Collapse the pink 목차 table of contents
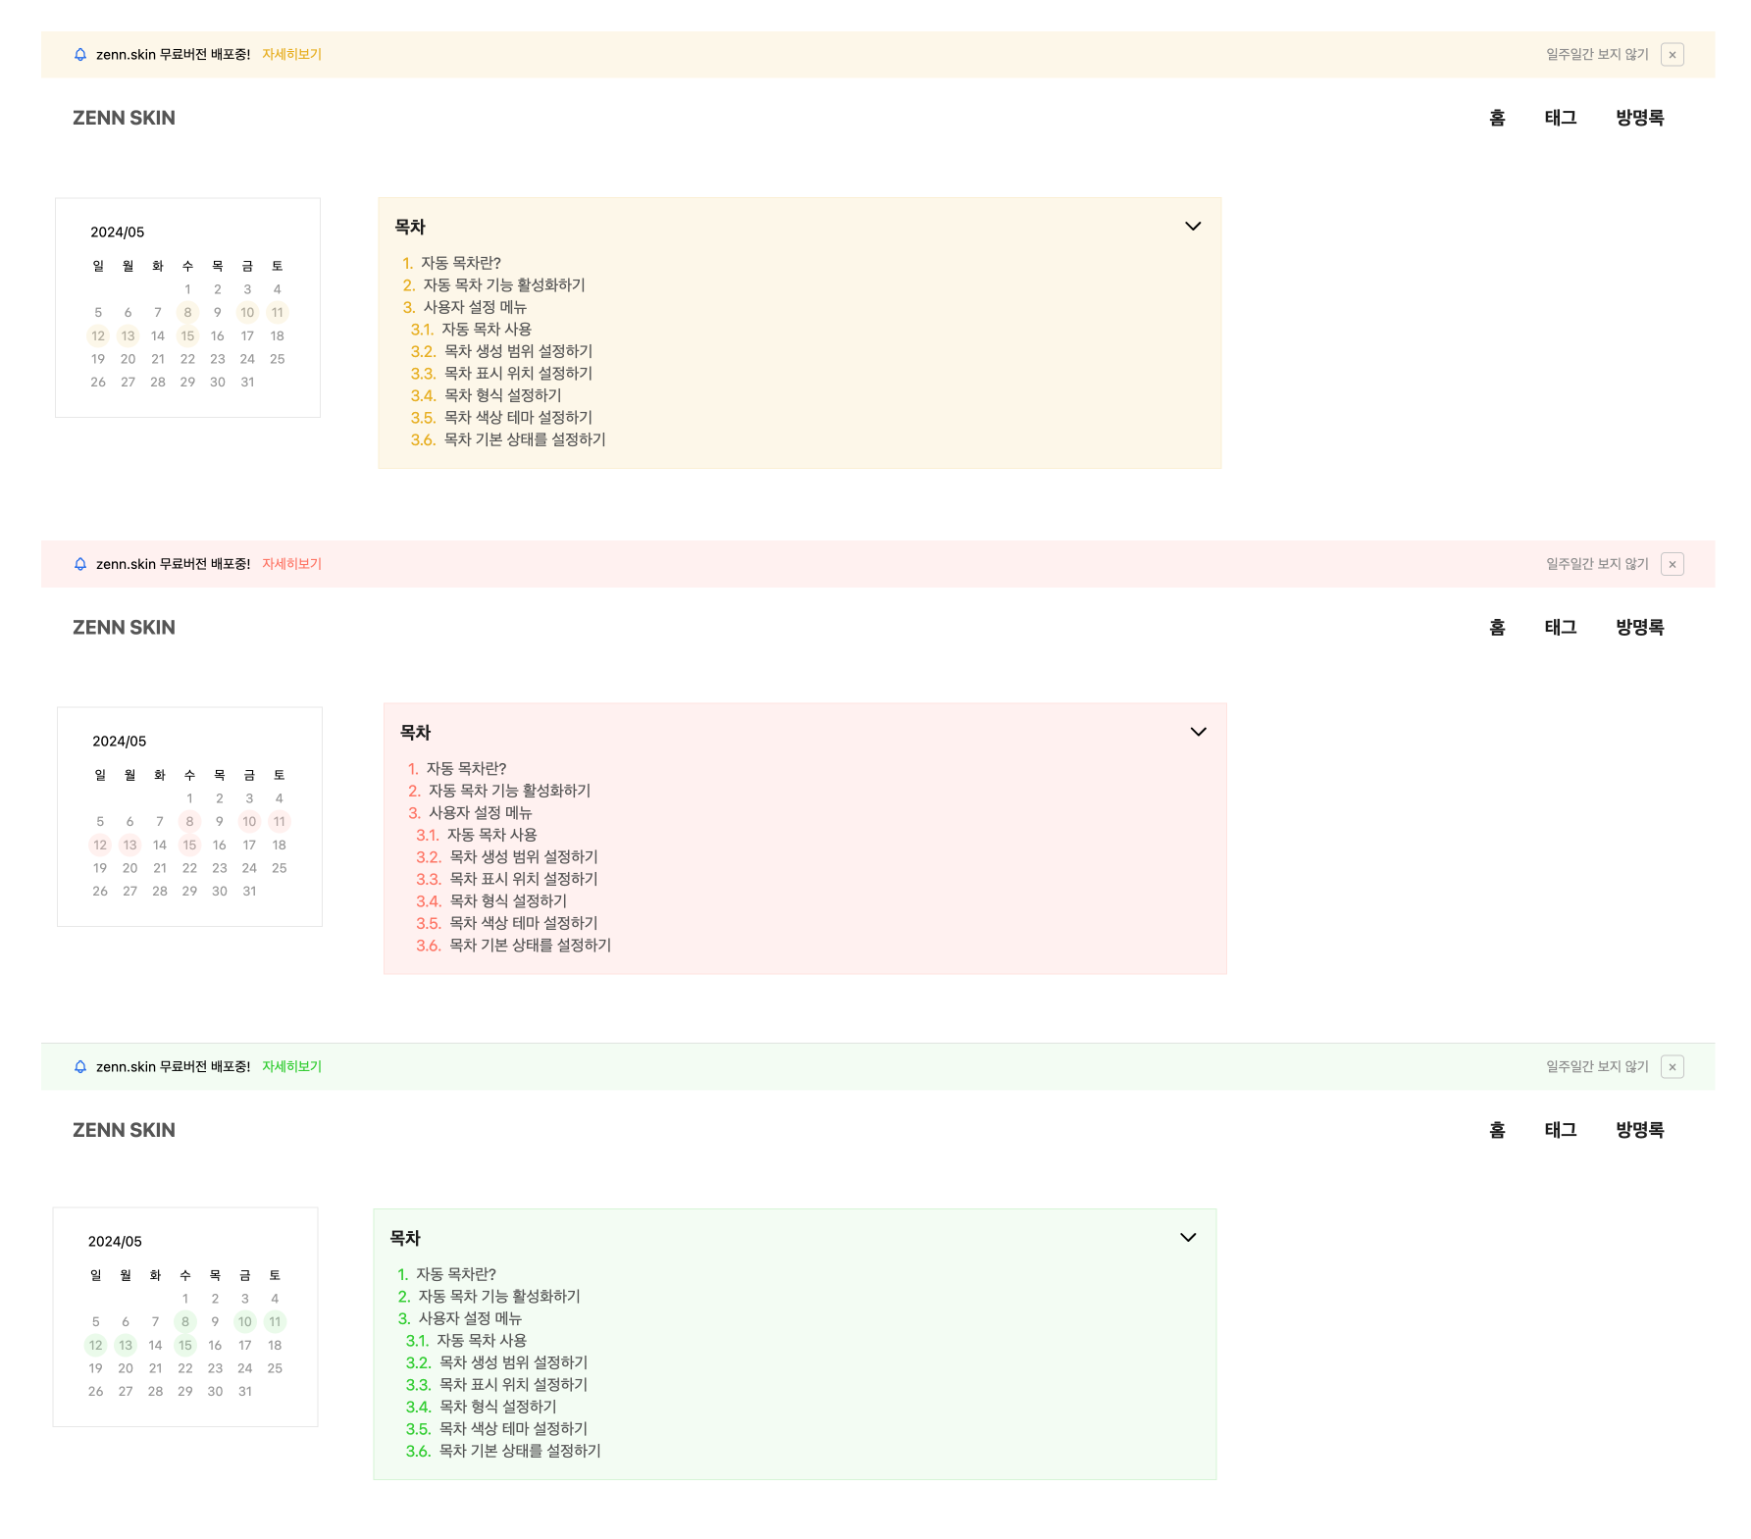1751x1539 pixels. click(x=1199, y=732)
